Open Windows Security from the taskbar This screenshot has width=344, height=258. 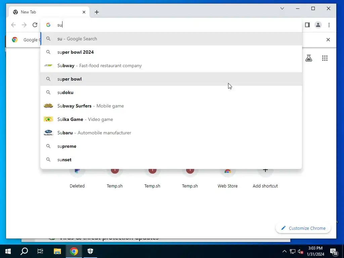(90, 251)
